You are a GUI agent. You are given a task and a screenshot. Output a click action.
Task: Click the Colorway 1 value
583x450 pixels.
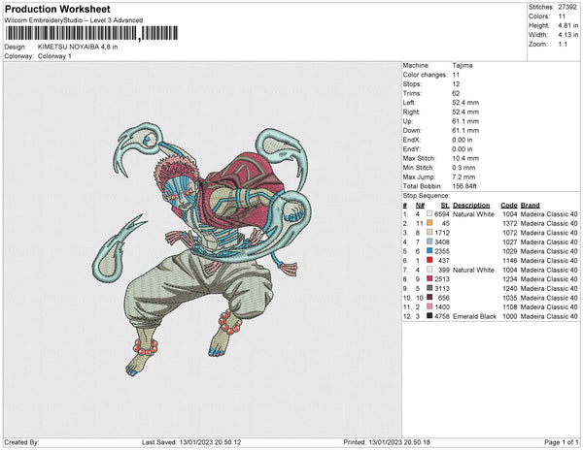(54, 56)
